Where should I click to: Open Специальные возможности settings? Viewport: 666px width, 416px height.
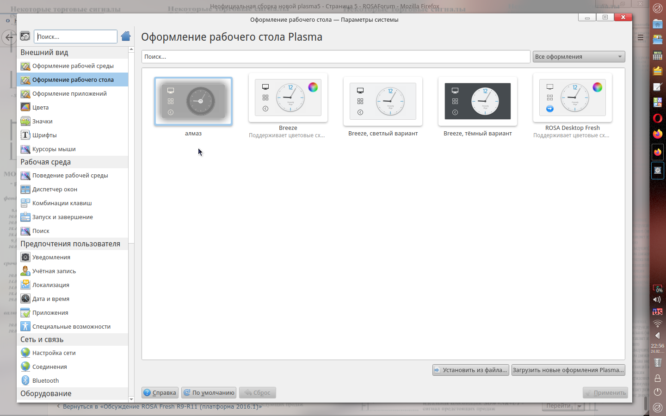[73, 326]
